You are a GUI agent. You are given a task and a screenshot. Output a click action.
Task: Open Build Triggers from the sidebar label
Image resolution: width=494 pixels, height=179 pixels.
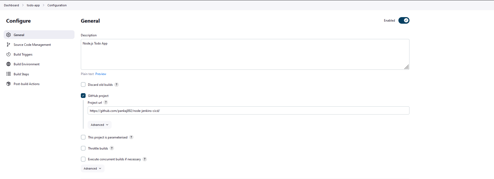point(23,54)
